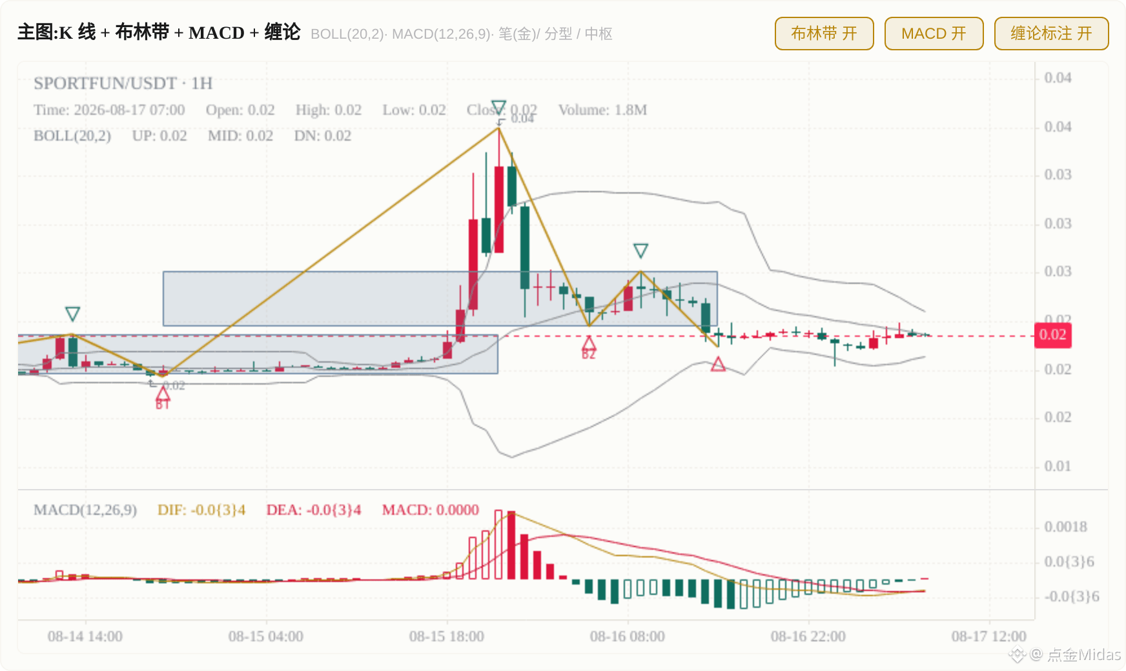Click the B1 buy marker triangle

[163, 392]
